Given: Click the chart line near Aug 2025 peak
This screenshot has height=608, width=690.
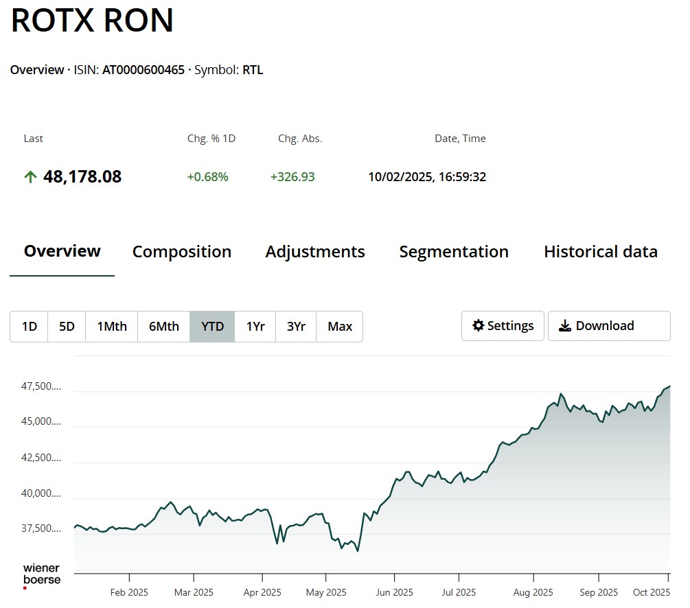Looking at the screenshot, I should tap(561, 394).
